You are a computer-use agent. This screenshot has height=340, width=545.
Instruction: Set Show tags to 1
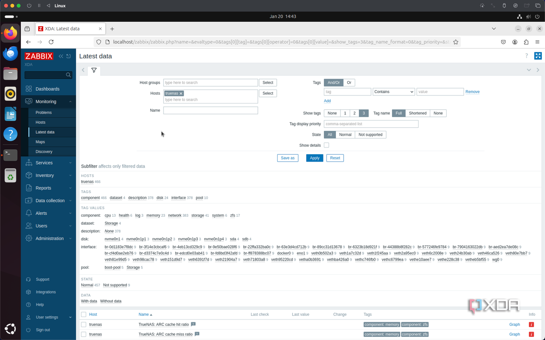point(345,113)
